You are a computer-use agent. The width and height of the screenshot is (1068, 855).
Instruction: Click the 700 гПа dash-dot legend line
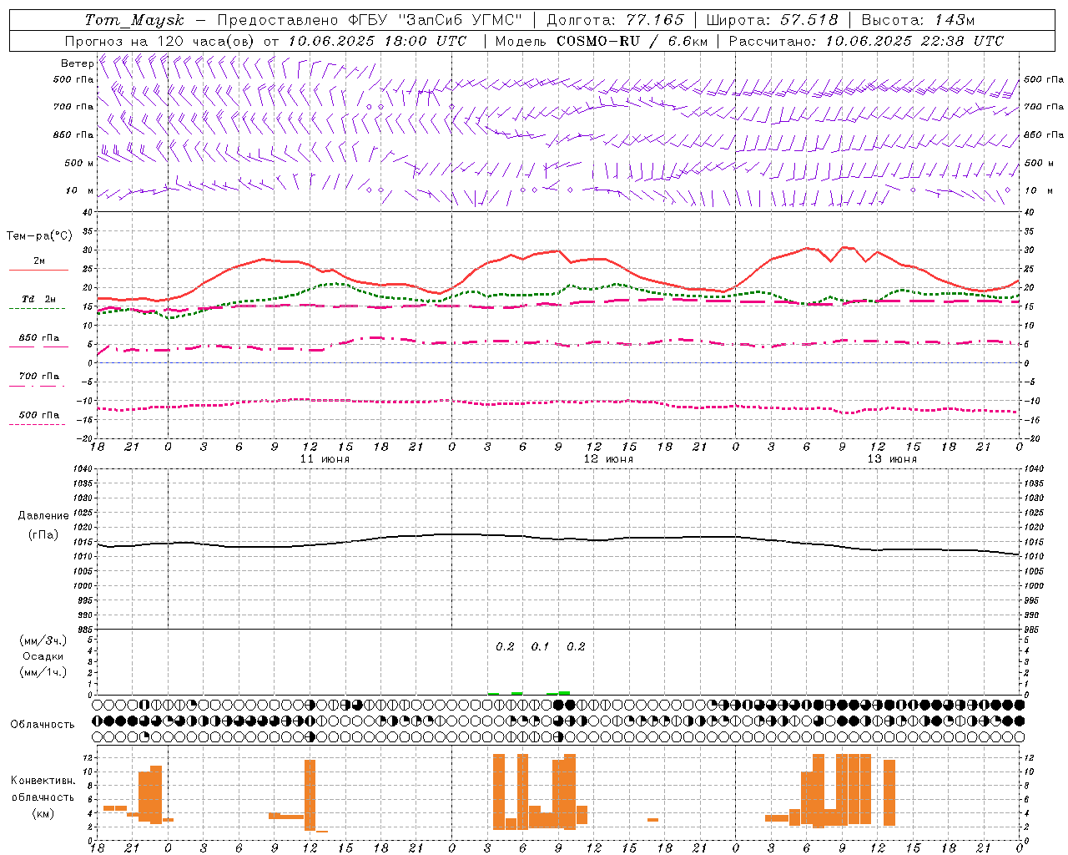click(38, 386)
